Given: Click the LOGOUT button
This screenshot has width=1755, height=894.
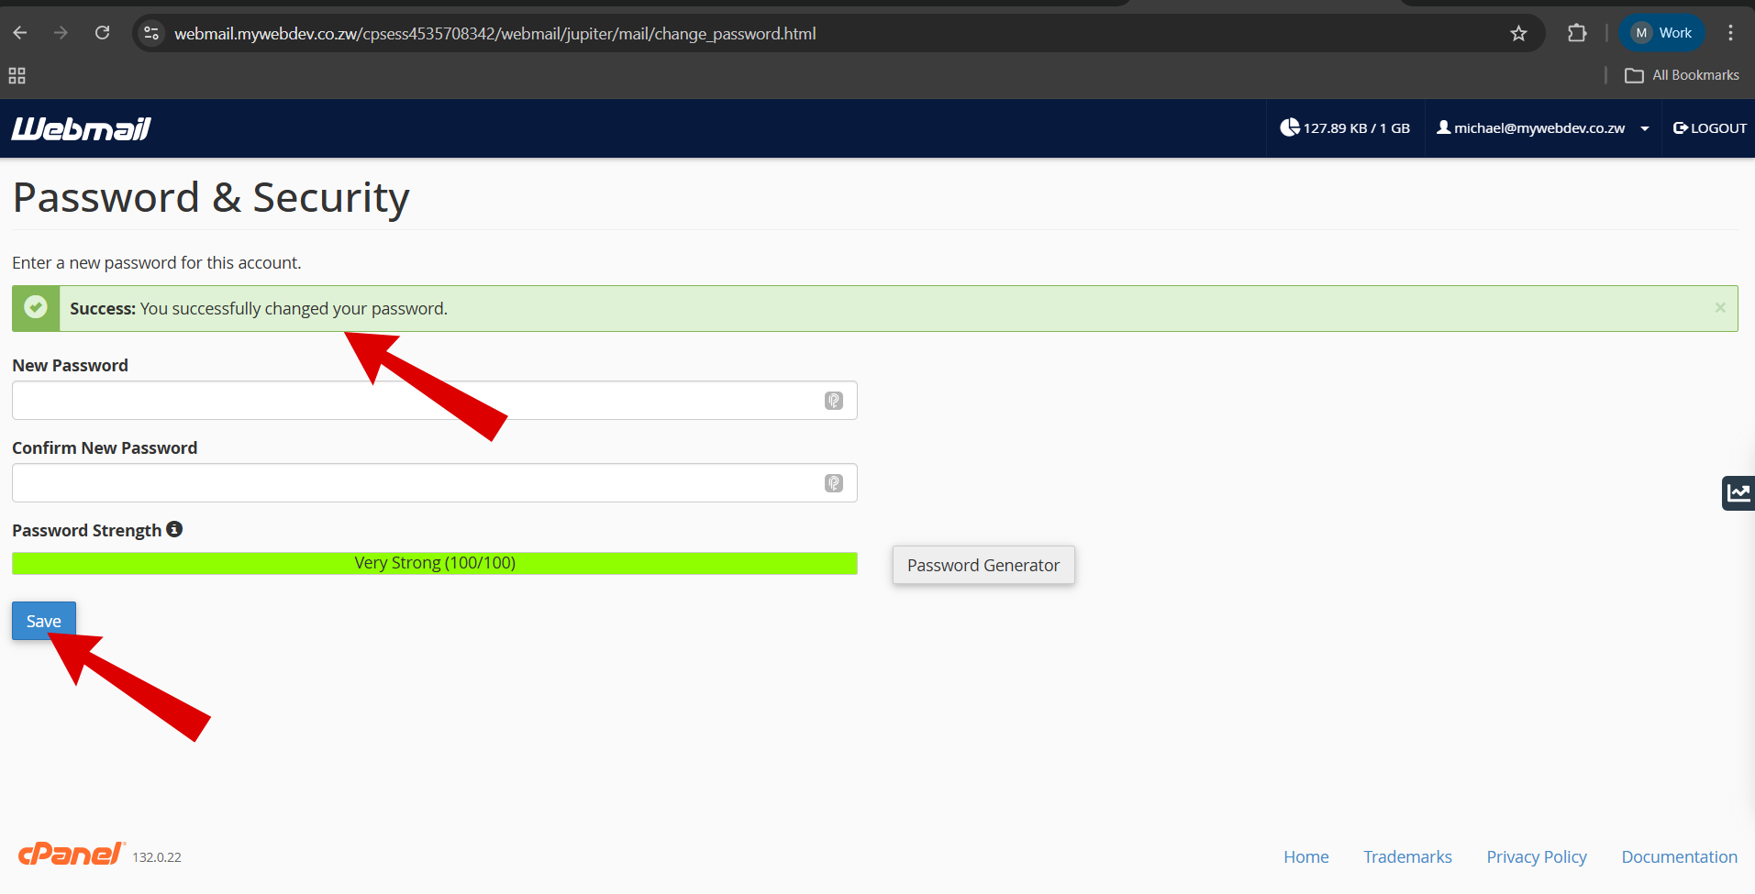Looking at the screenshot, I should coord(1709,128).
